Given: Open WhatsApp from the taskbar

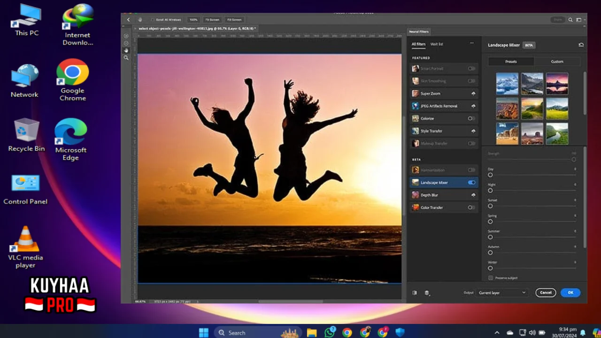Looking at the screenshot, I should [330, 332].
